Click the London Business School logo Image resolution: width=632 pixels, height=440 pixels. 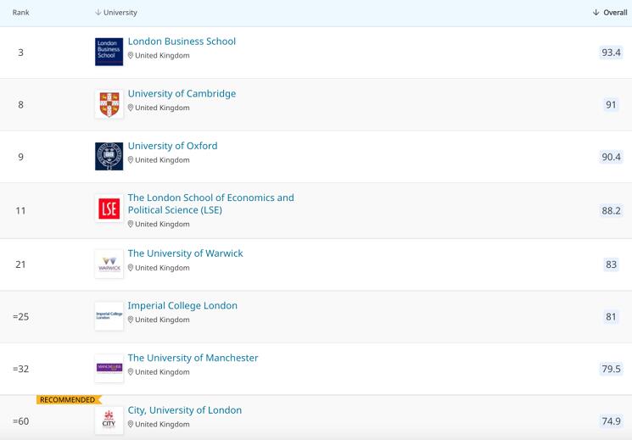click(x=109, y=52)
